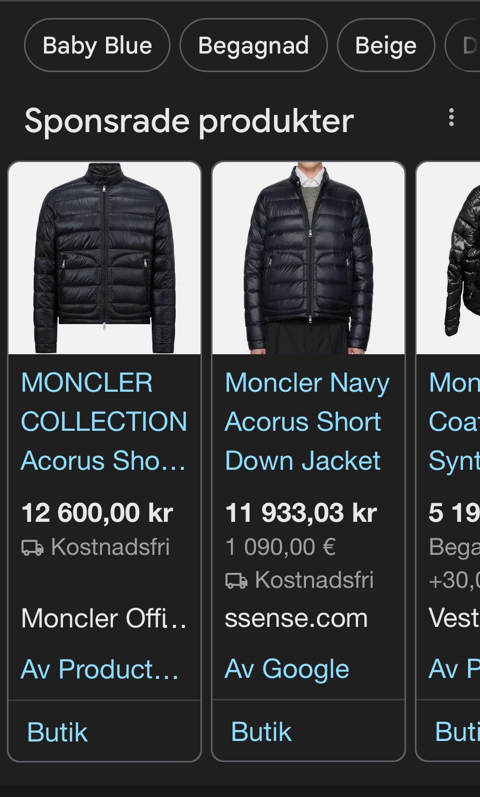Tap the shipping truck icon on the ssense.com listing
This screenshot has width=480, height=797.
[236, 581]
